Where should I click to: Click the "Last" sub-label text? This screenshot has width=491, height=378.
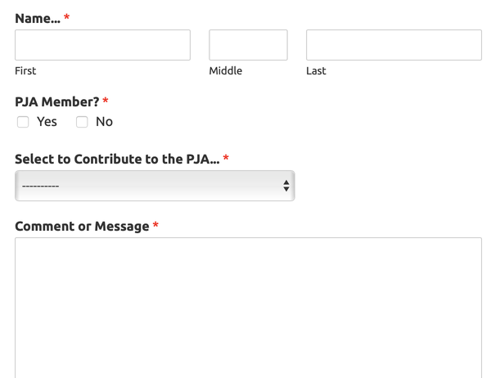[316, 71]
